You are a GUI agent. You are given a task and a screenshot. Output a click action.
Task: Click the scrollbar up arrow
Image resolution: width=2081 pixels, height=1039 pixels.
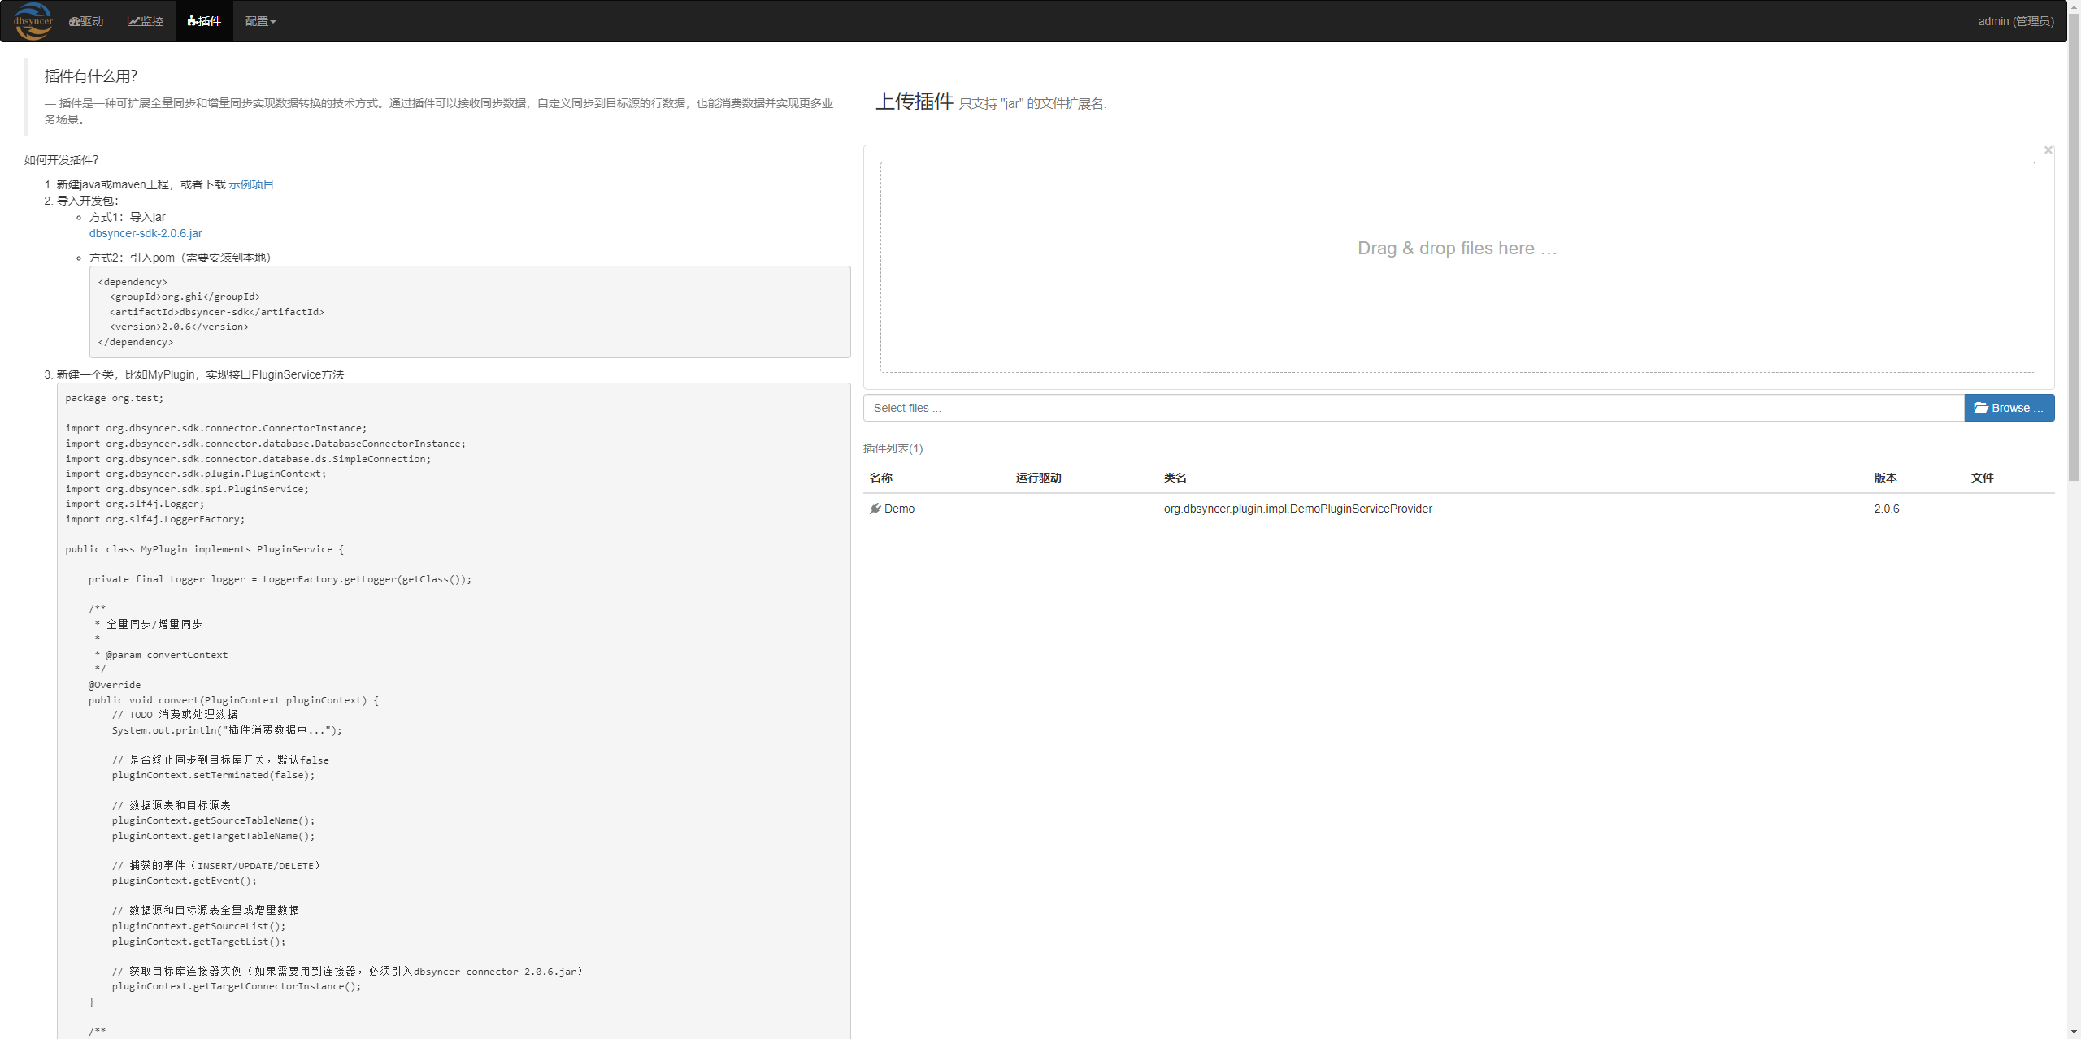[x=2074, y=6]
